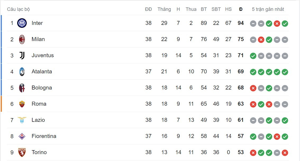Open the Juventus team name link
This screenshot has width=300, height=161.
click(x=43, y=56)
